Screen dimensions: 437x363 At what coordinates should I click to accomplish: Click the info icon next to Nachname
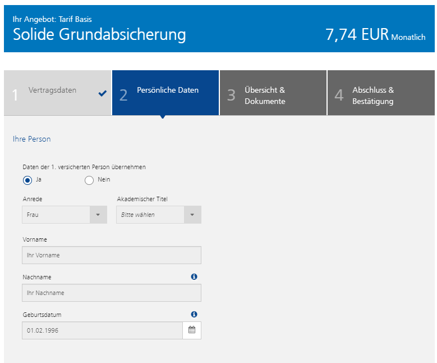(x=194, y=276)
